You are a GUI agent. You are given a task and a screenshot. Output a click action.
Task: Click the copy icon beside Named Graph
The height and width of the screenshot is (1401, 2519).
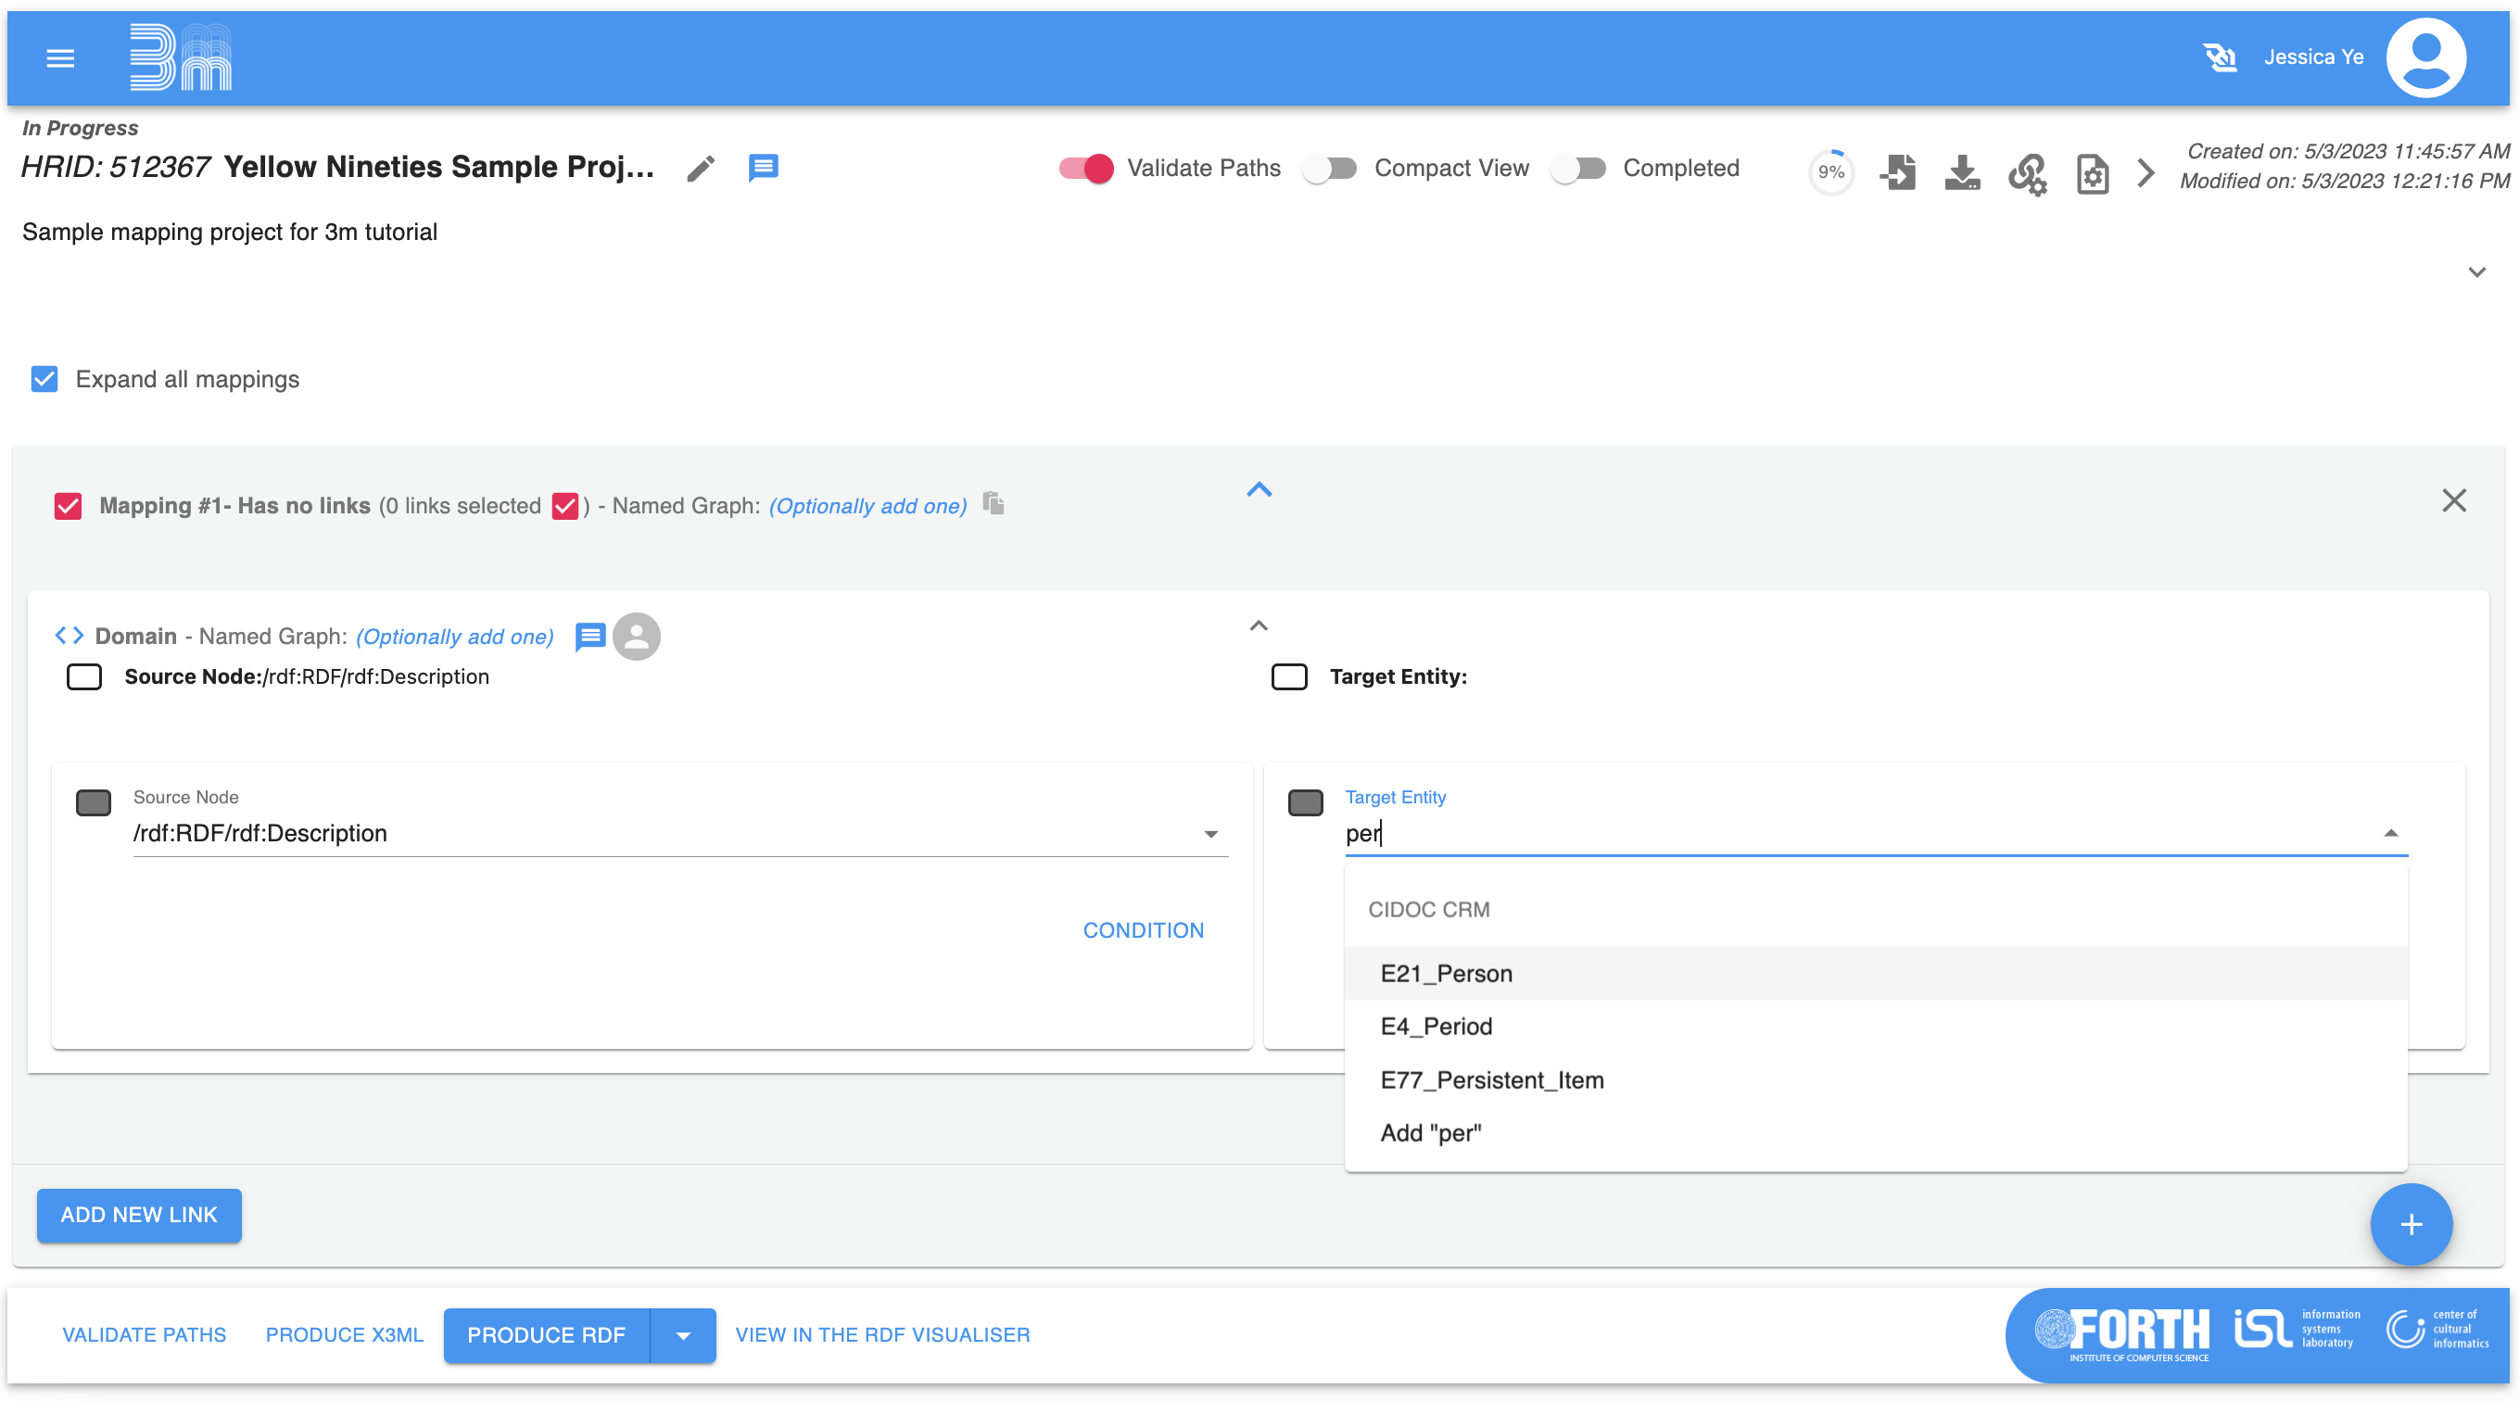click(x=994, y=504)
